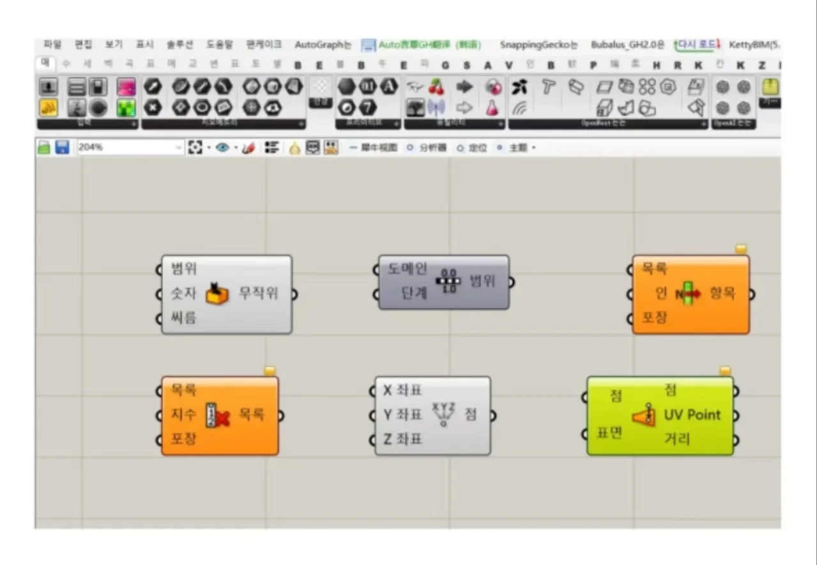Select the yellow component icon in input group
This screenshot has height=565, width=817.
pos(49,107)
